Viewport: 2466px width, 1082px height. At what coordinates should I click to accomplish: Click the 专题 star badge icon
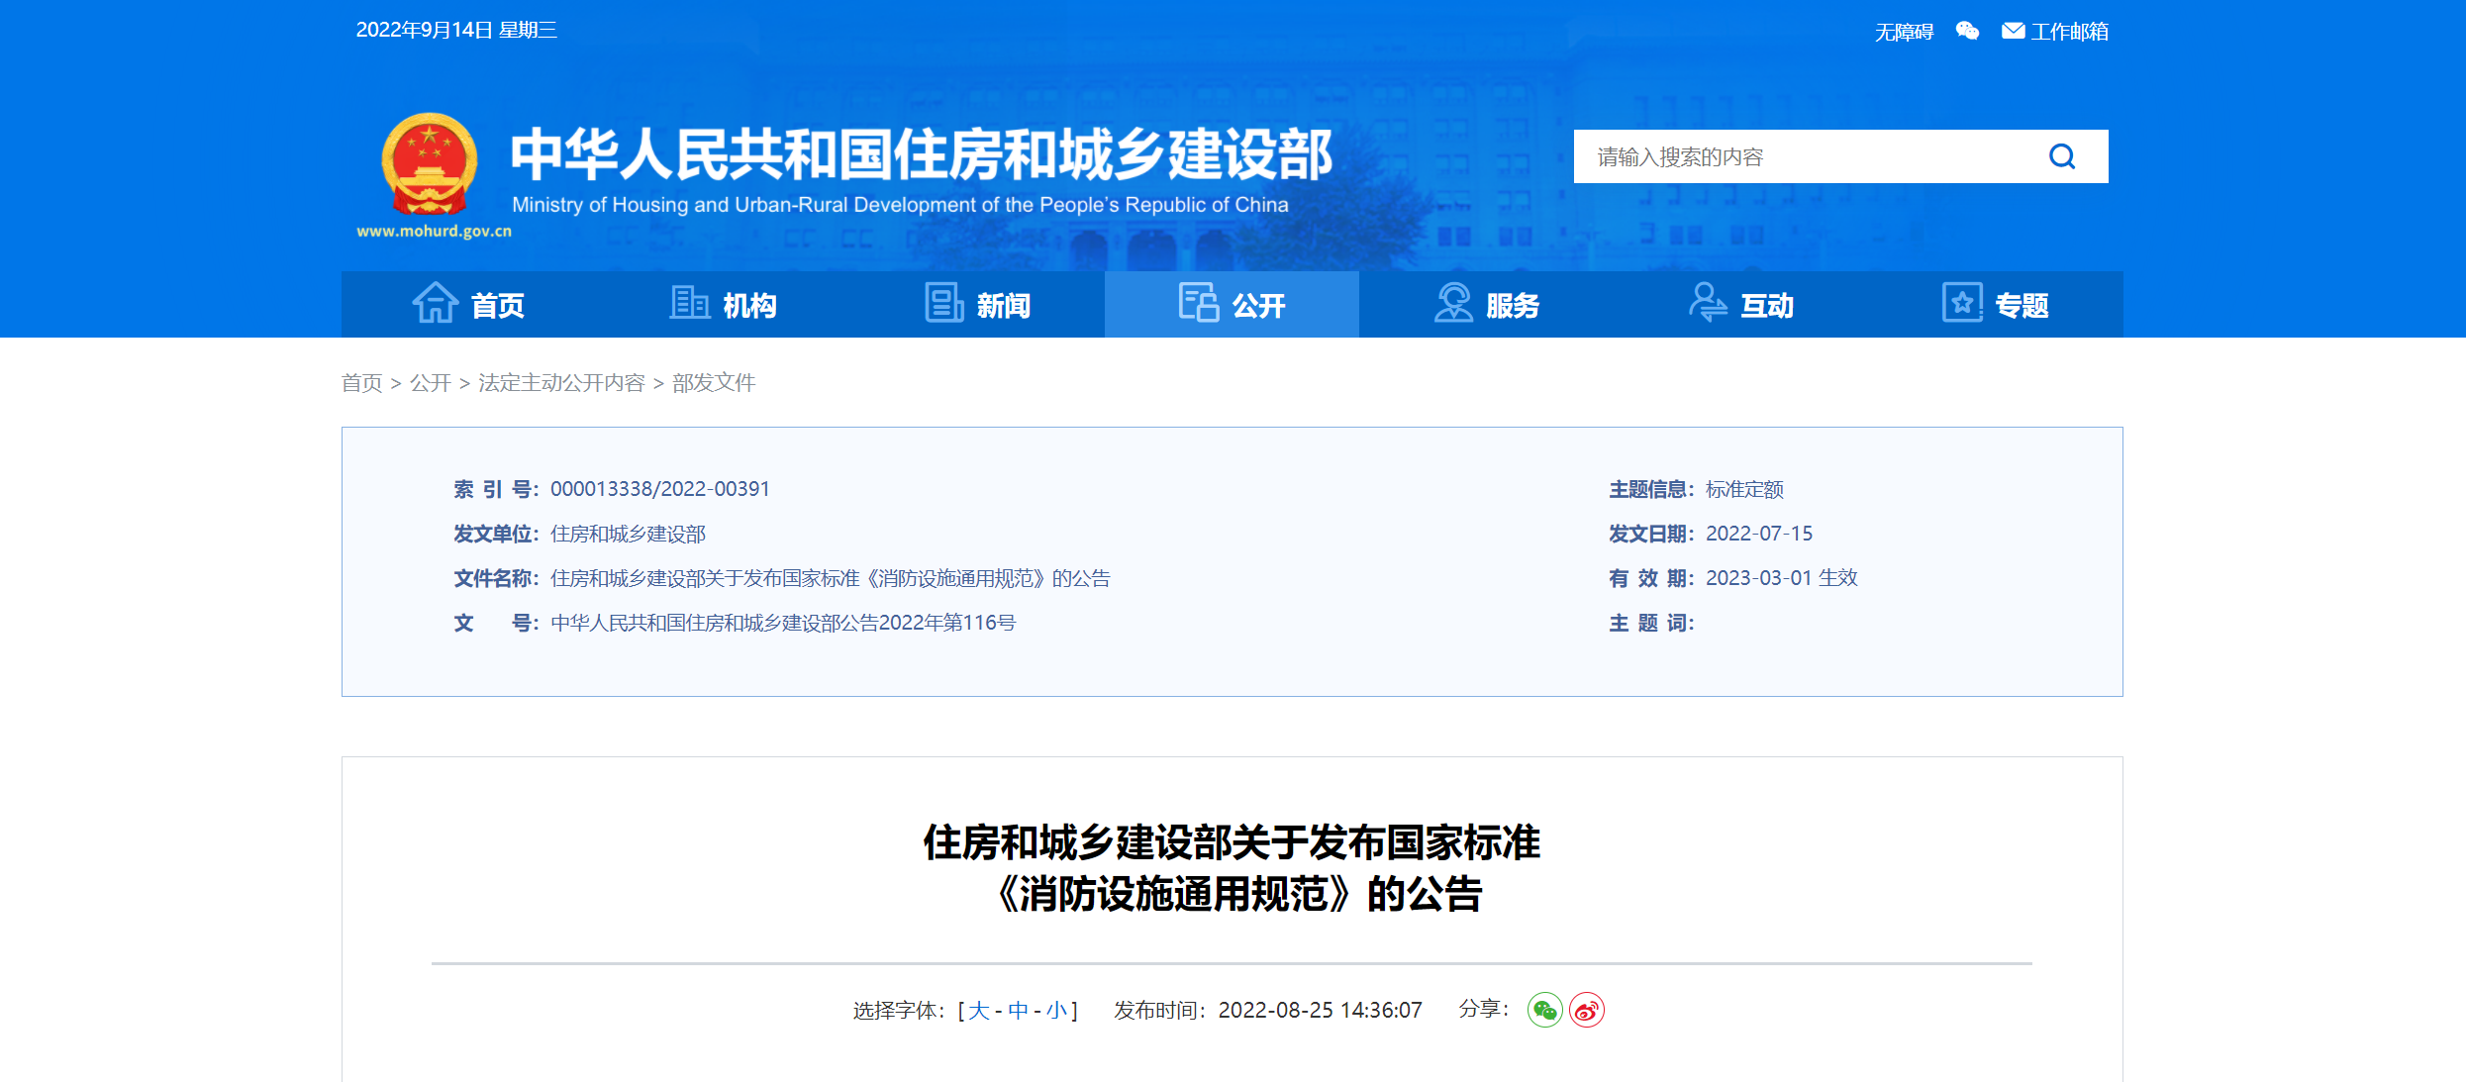(x=1962, y=303)
